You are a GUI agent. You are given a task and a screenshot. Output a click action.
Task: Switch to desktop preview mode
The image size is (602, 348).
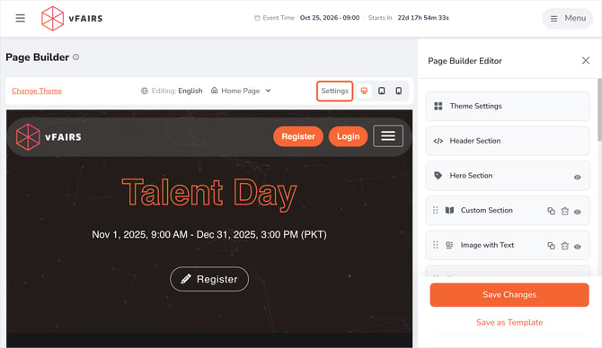click(x=364, y=91)
